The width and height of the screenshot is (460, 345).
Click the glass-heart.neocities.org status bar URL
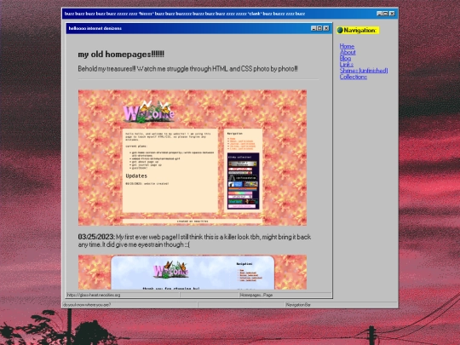pyautogui.click(x=94, y=295)
